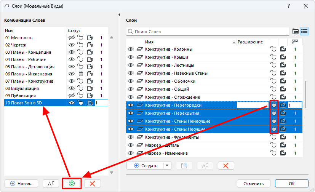Lock the Конструктив - Общий layer
Screen dimensions: 315x192
click(x=273, y=89)
